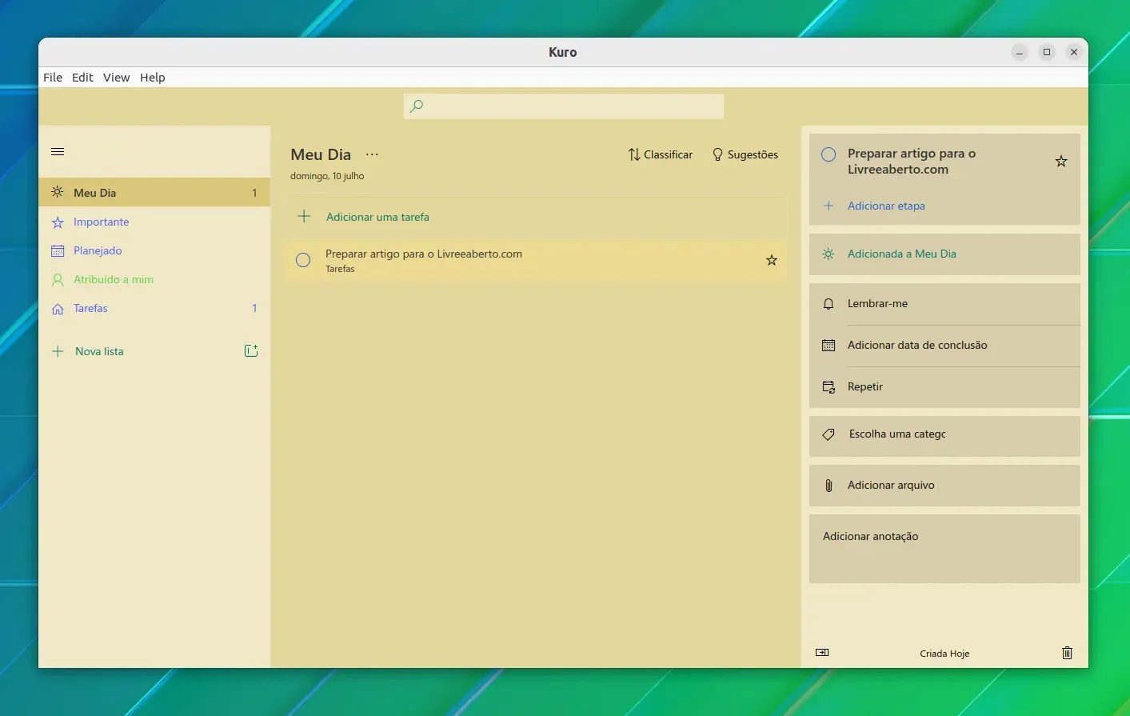Close the Kuro window
This screenshot has width=1130, height=716.
coord(1074,52)
